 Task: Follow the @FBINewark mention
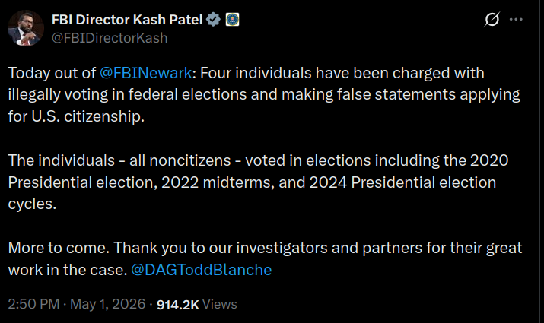[x=145, y=73]
